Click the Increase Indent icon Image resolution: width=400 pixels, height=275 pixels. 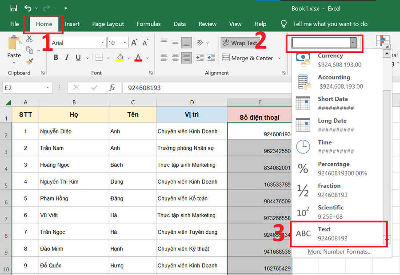(x=211, y=58)
